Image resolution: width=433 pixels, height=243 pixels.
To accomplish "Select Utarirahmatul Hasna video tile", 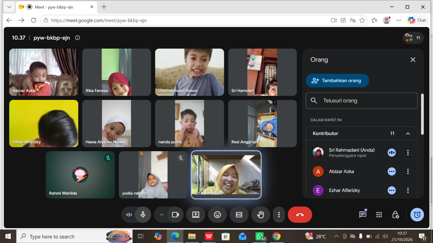I will coord(189,72).
